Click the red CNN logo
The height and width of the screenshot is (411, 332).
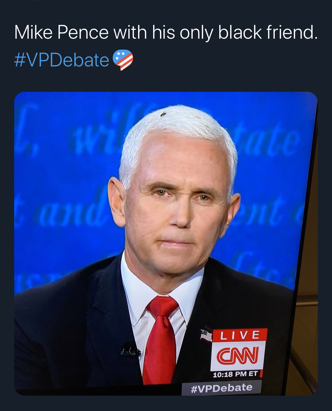click(x=238, y=356)
